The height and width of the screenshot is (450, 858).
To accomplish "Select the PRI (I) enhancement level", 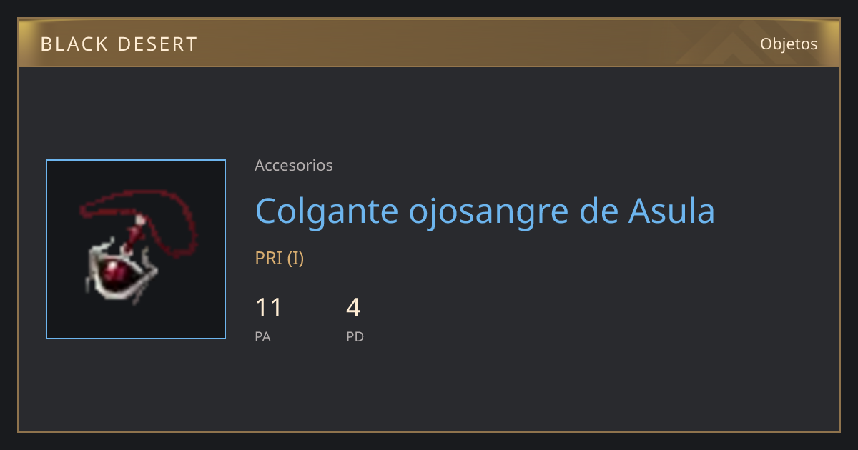I will pyautogui.click(x=280, y=258).
